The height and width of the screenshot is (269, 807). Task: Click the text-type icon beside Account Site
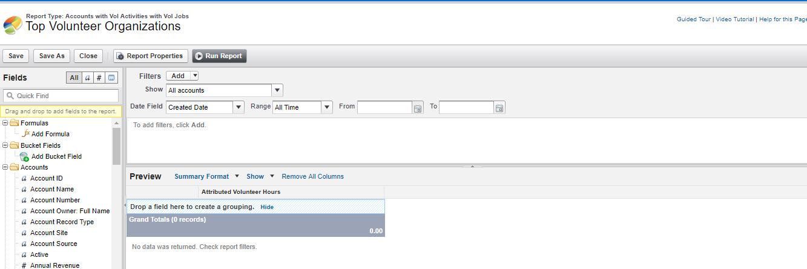point(24,233)
